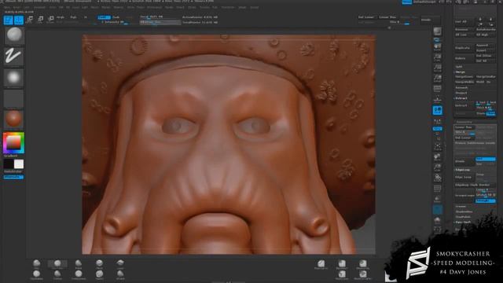Expand the ShadowBox section
The height and width of the screenshot is (283, 503).
pyautogui.click(x=464, y=211)
